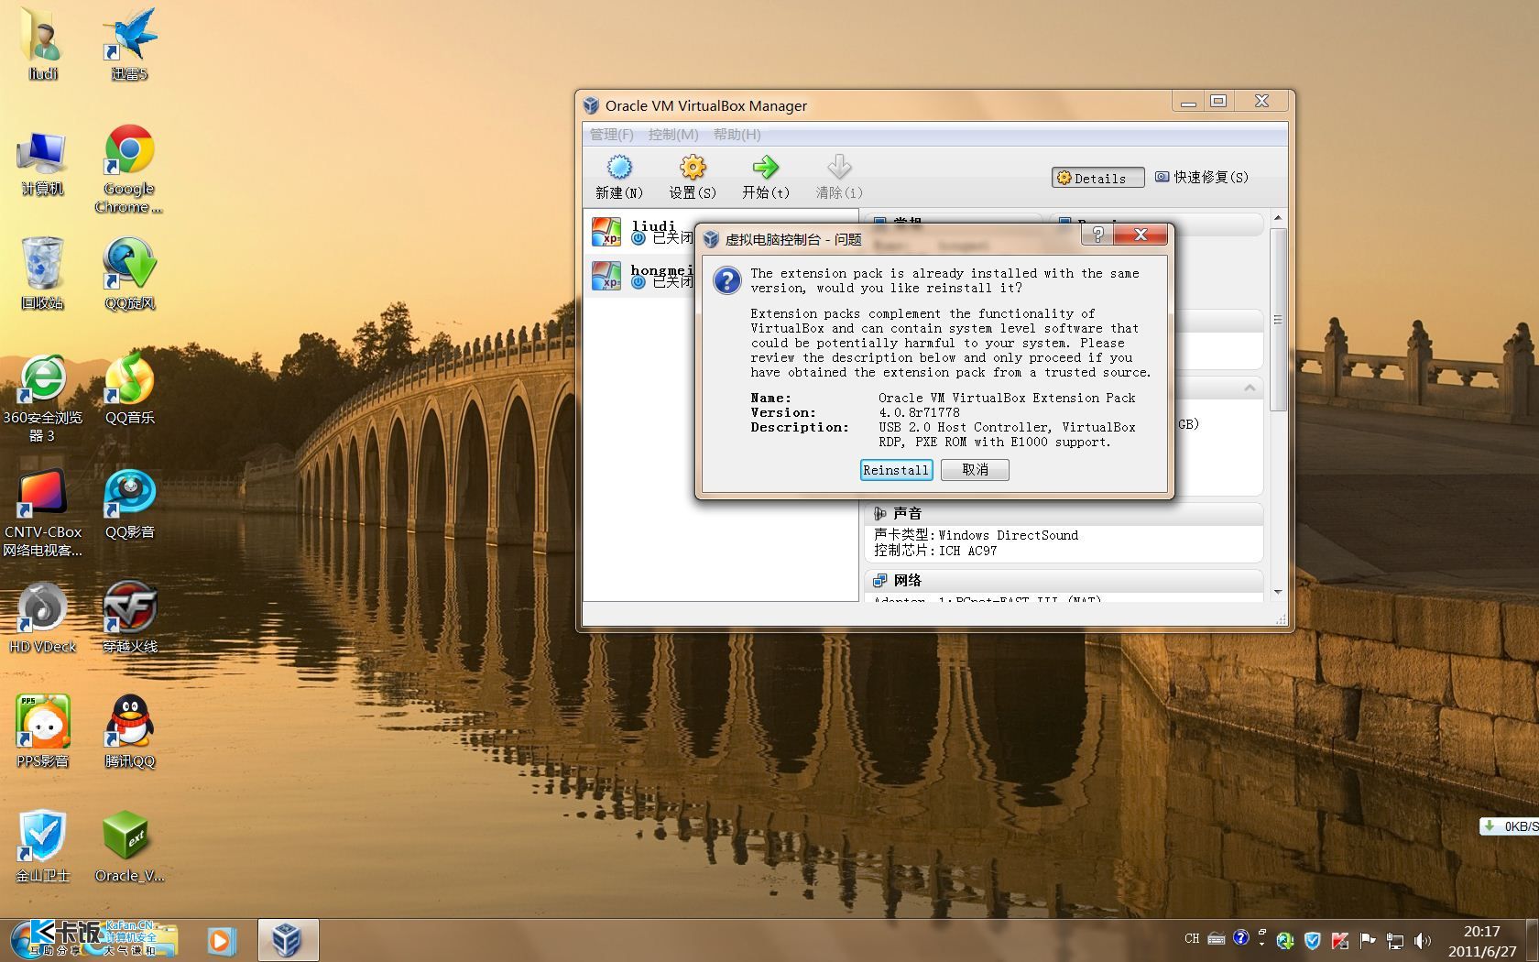Viewport: 1539px width, 962px height.
Task: Click Kaspersky tray icon
Action: point(1340,940)
